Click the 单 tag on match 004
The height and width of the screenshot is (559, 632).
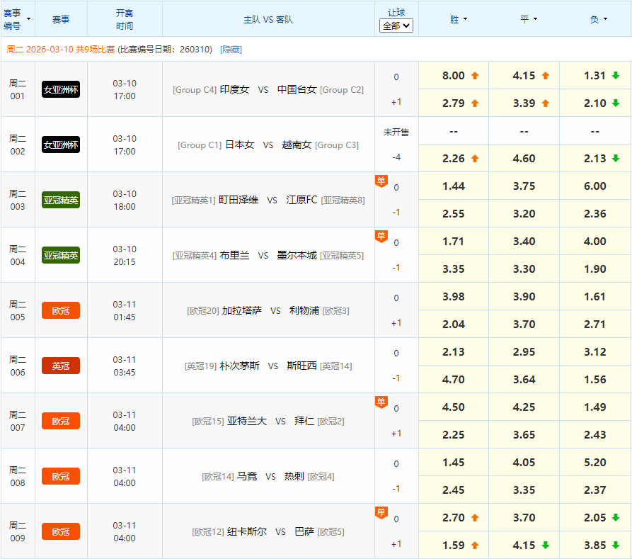click(x=381, y=236)
